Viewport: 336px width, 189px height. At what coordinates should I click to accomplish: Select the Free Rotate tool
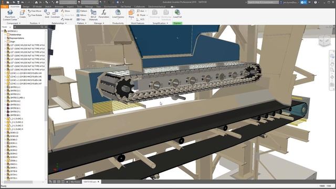coord(35,15)
